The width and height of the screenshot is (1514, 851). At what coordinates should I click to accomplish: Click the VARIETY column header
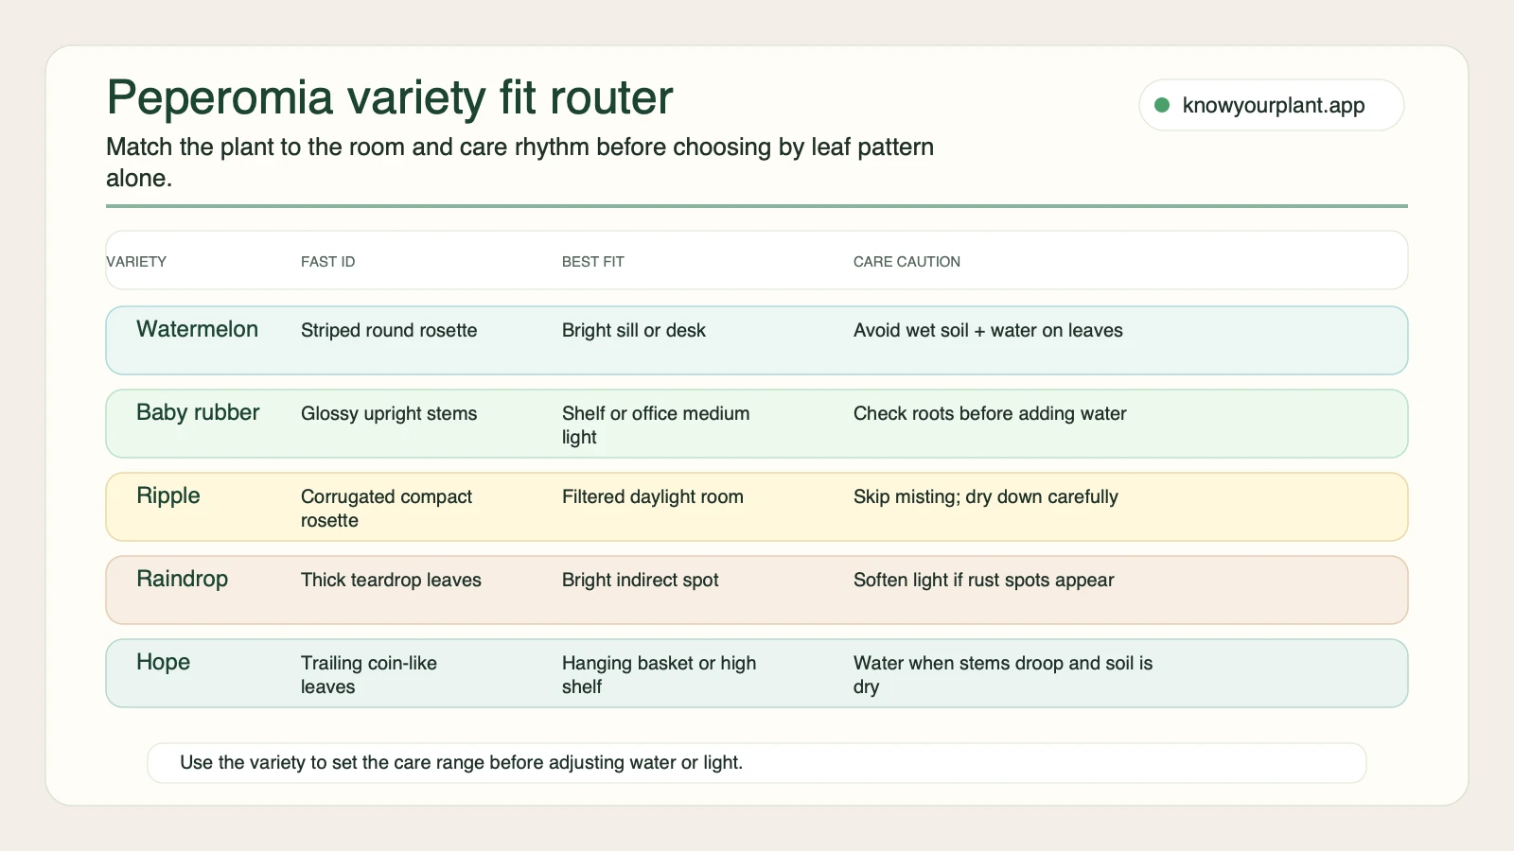136,262
